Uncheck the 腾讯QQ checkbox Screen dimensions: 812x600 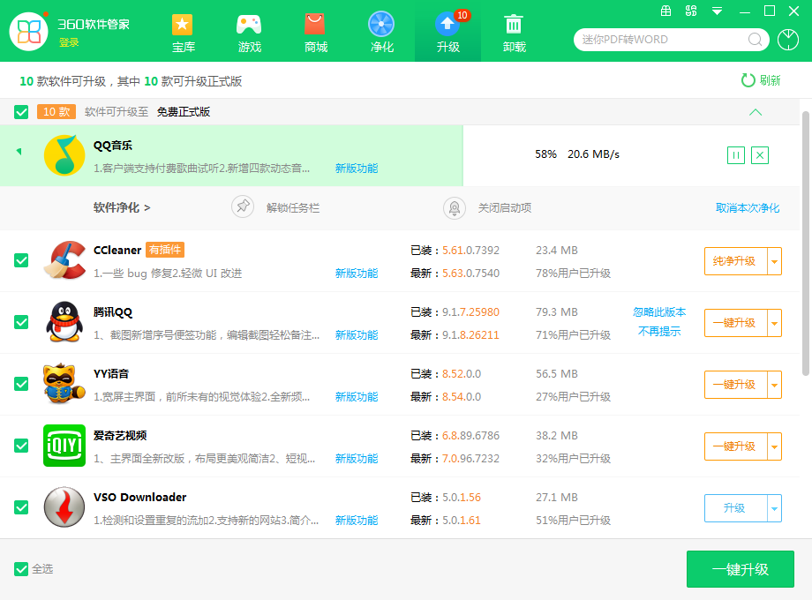pyautogui.click(x=21, y=322)
